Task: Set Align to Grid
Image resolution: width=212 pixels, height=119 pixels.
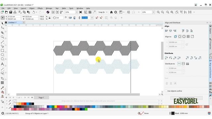Action: tap(188, 36)
